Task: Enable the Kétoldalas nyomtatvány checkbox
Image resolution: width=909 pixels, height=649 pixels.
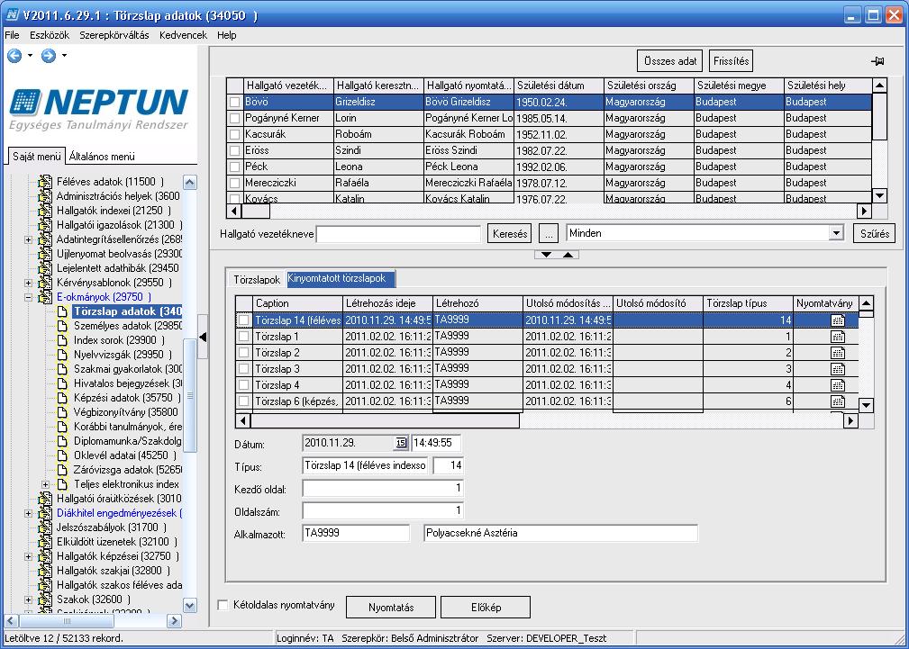Action: pos(223,605)
